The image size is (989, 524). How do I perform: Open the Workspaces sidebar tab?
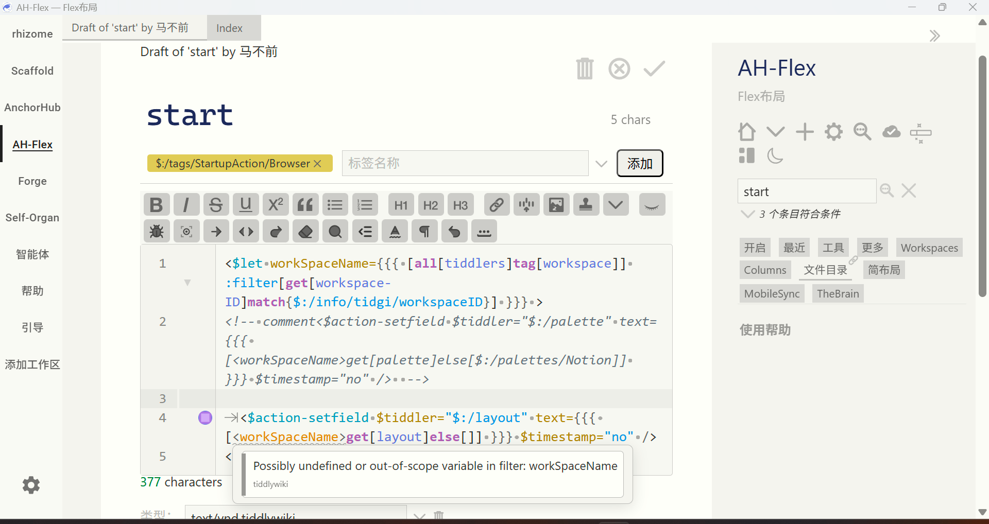tap(929, 248)
